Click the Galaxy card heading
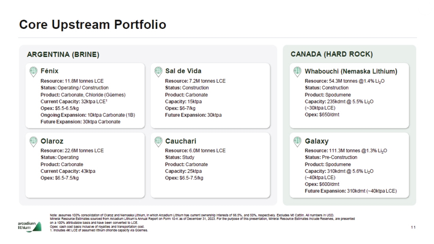The image size is (434, 244). click(317, 141)
